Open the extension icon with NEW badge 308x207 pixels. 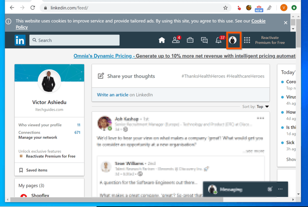tap(259, 8)
